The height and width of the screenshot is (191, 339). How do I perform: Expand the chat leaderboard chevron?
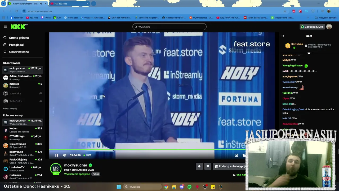click(x=309, y=53)
